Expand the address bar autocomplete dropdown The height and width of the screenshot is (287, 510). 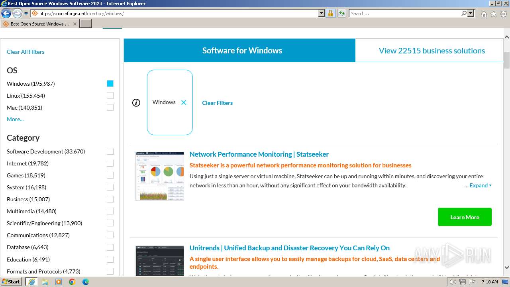(322, 13)
